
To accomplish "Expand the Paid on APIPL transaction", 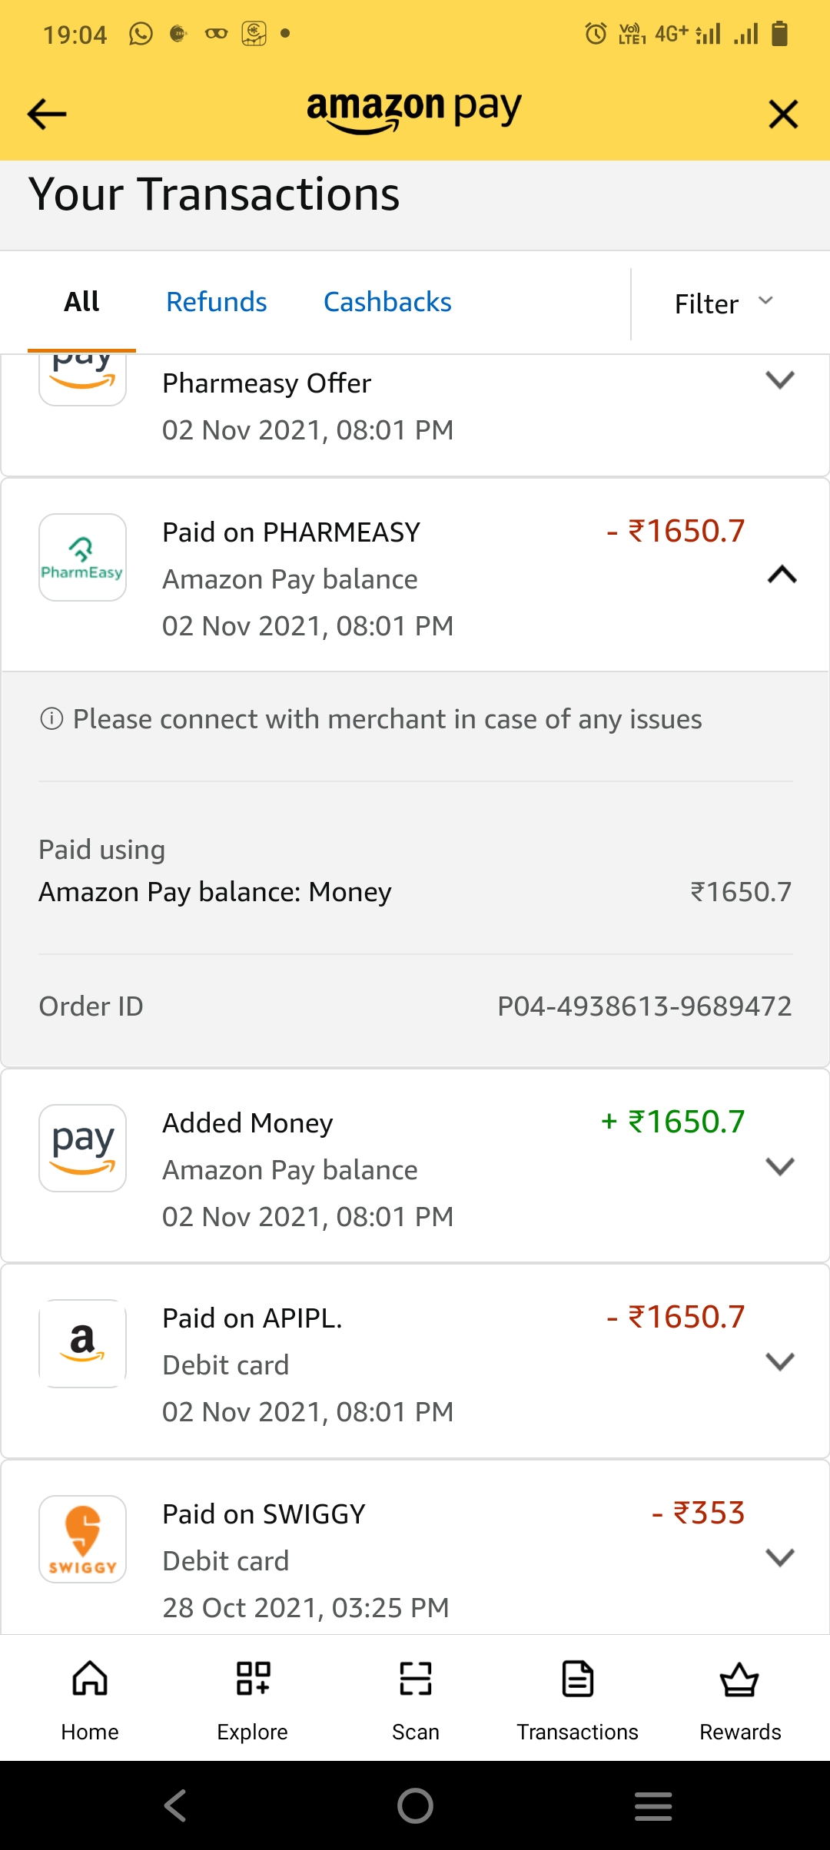I will point(780,1361).
